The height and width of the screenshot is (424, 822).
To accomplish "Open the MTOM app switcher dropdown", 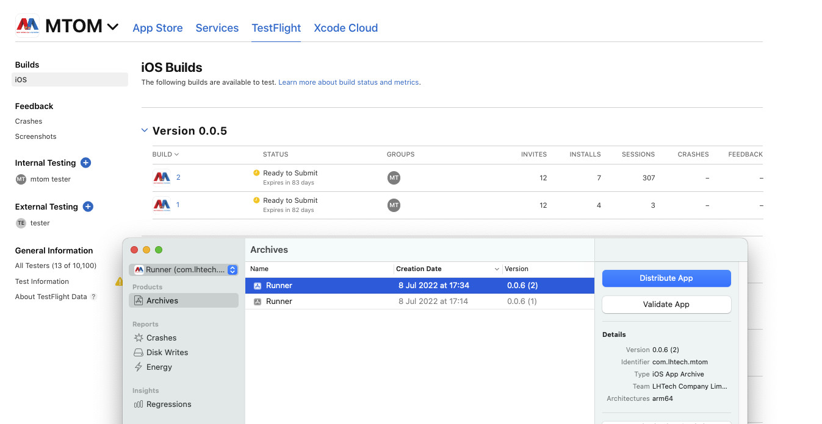I will (113, 26).
